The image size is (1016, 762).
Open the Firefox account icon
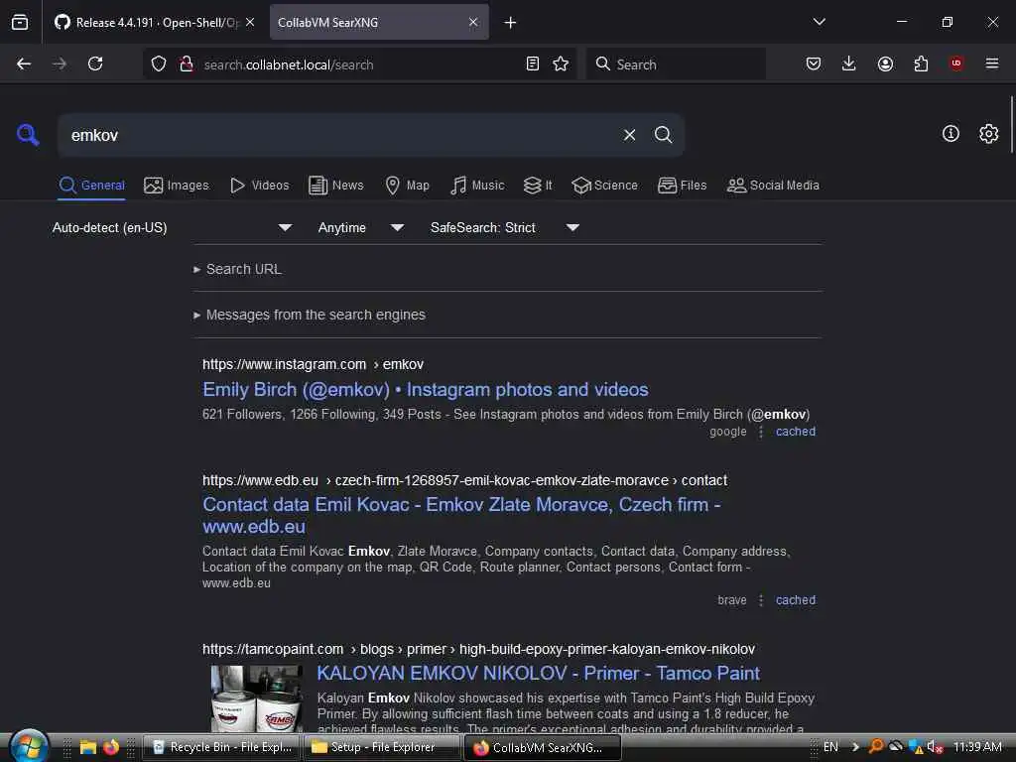click(x=885, y=63)
